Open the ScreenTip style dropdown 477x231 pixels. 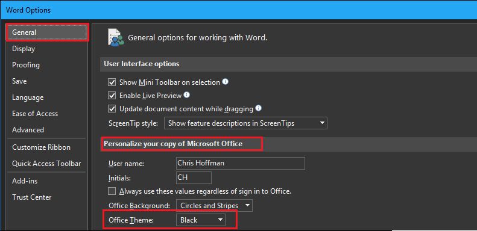tap(245, 123)
